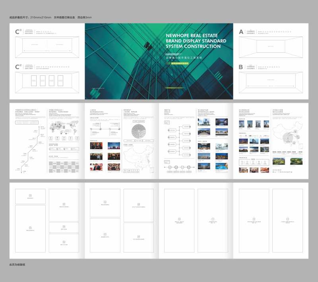Click the top-left red meeting photo thumbnail
The width and height of the screenshot is (318, 282).
[x=96, y=146]
